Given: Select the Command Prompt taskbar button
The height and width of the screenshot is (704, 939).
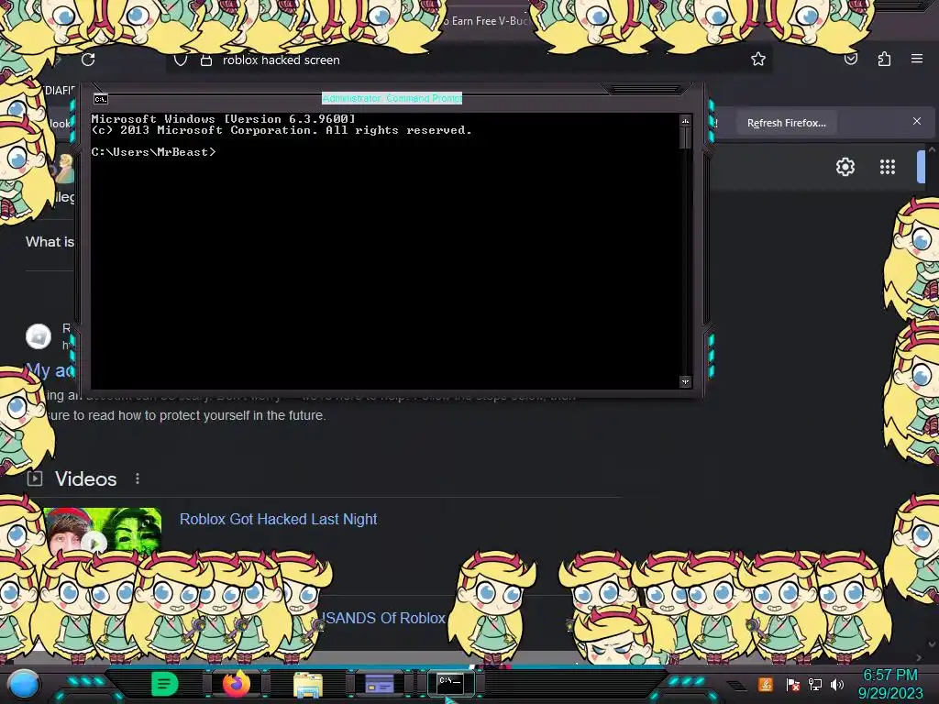Looking at the screenshot, I should pos(450,683).
